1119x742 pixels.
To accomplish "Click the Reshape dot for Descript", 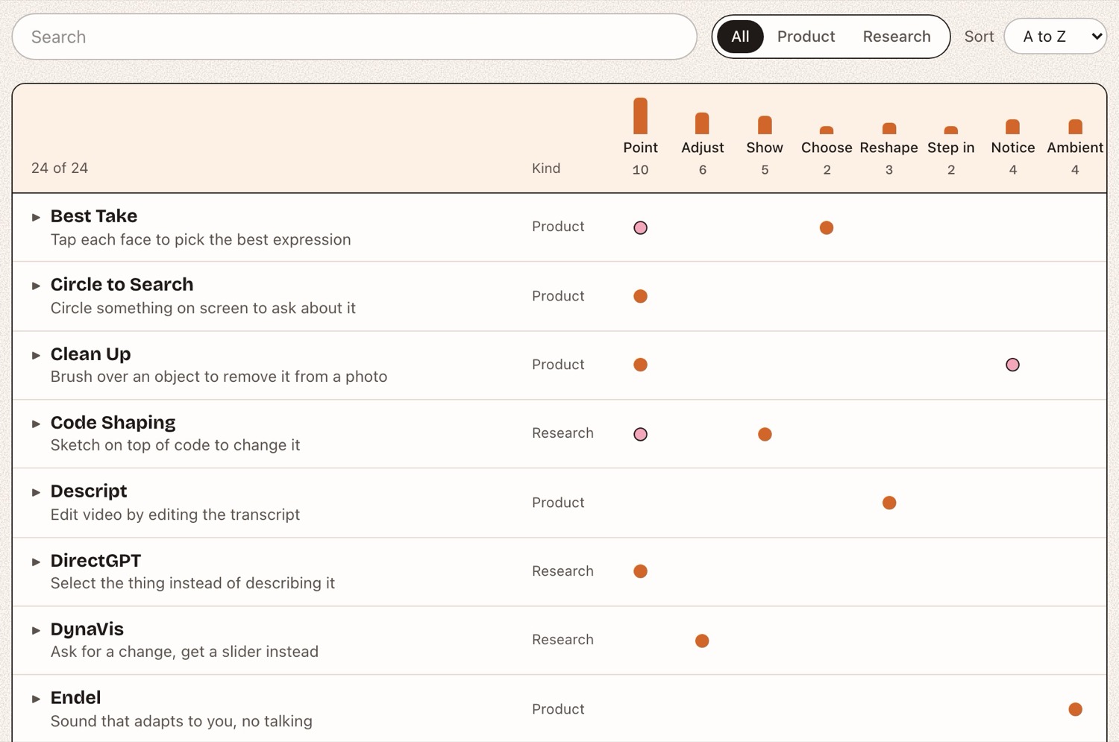I will click(889, 503).
